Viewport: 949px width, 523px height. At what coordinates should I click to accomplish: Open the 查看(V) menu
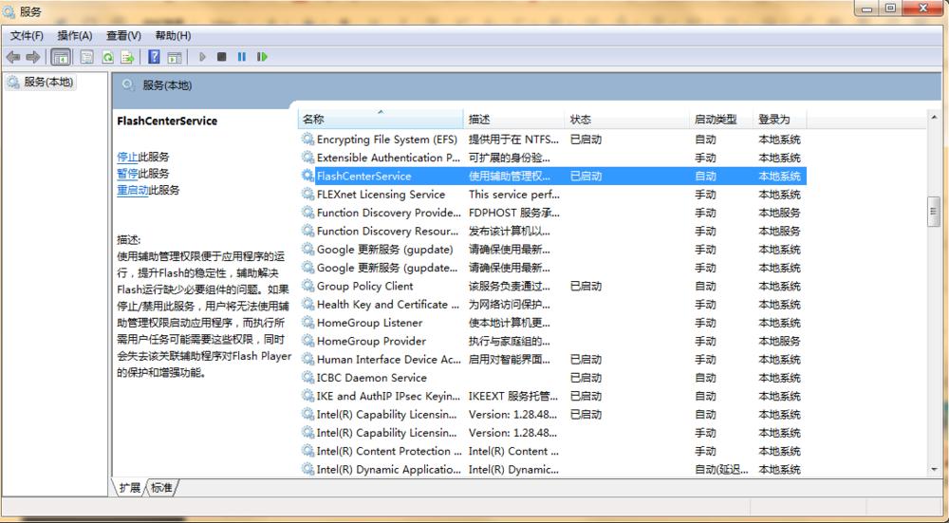click(x=123, y=36)
